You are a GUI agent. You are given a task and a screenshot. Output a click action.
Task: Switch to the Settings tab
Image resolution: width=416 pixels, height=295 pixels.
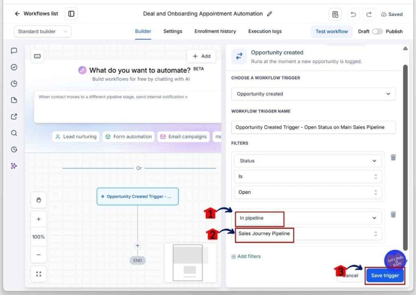point(173,31)
